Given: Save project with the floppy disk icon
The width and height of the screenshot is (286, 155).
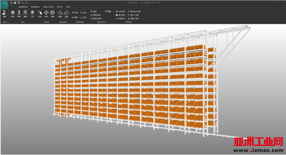Looking at the screenshot, I should tap(19, 3).
